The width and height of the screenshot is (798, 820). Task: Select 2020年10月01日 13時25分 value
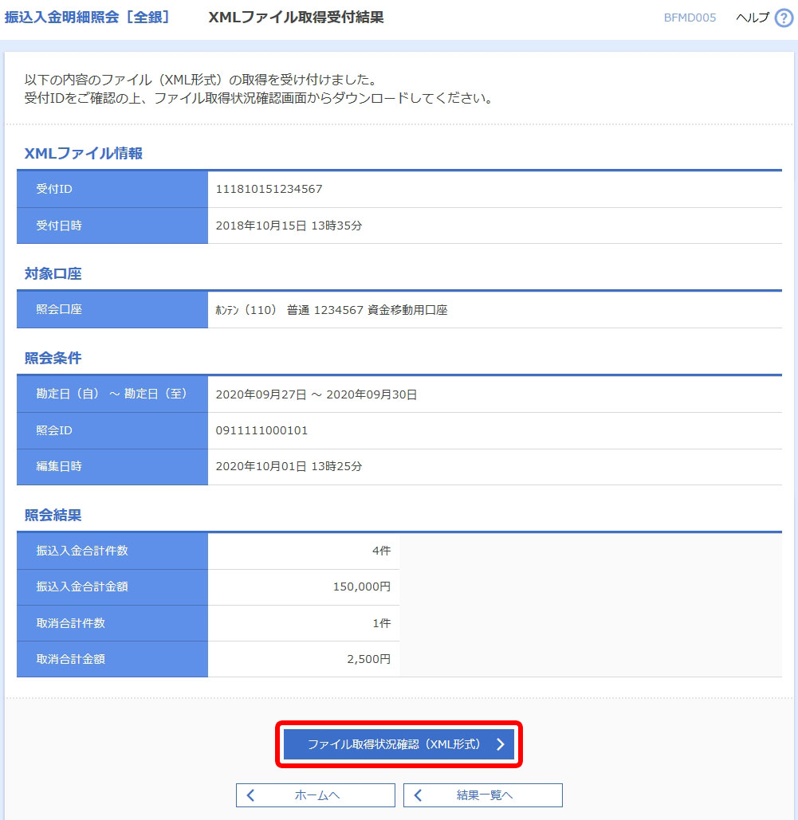pos(289,466)
